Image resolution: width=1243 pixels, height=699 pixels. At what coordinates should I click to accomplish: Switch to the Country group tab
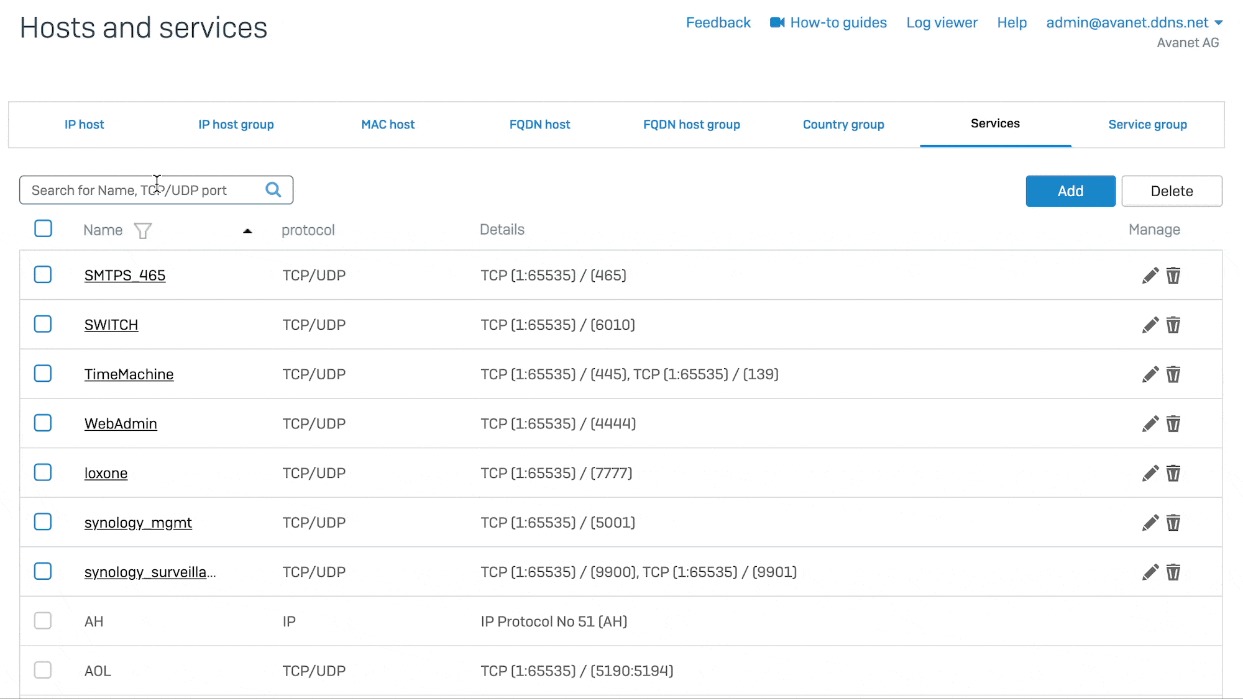(x=843, y=124)
